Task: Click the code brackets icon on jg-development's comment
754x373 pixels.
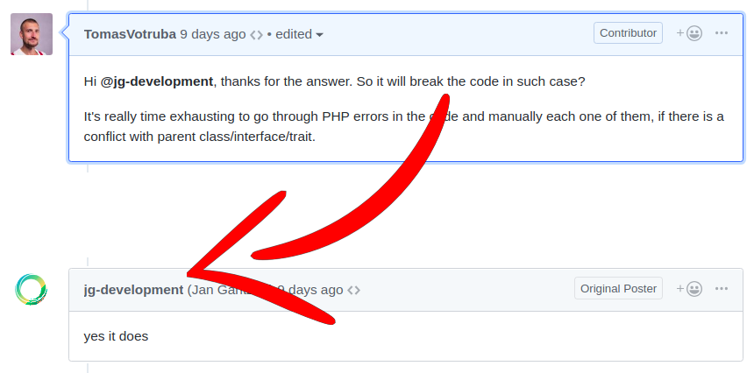Action: pyautogui.click(x=353, y=291)
